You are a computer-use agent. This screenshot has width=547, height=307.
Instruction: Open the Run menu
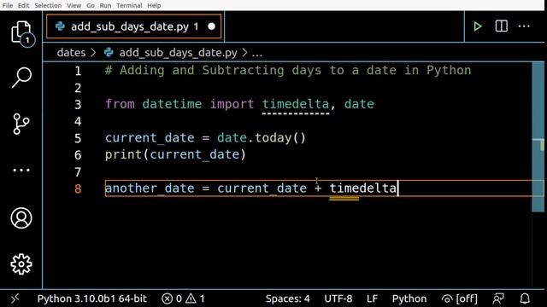(105, 6)
